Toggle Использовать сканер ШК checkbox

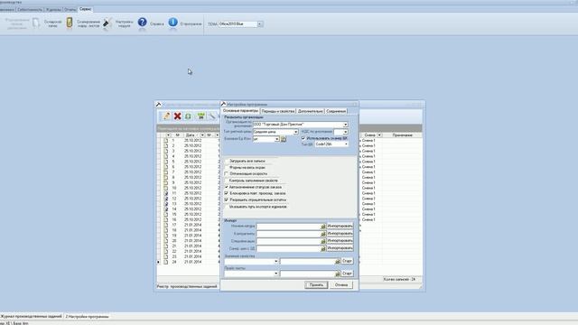pyautogui.click(x=303, y=138)
